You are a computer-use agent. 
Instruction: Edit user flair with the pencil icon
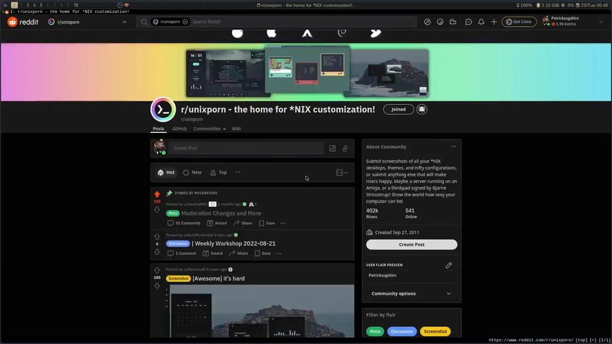[449, 265]
